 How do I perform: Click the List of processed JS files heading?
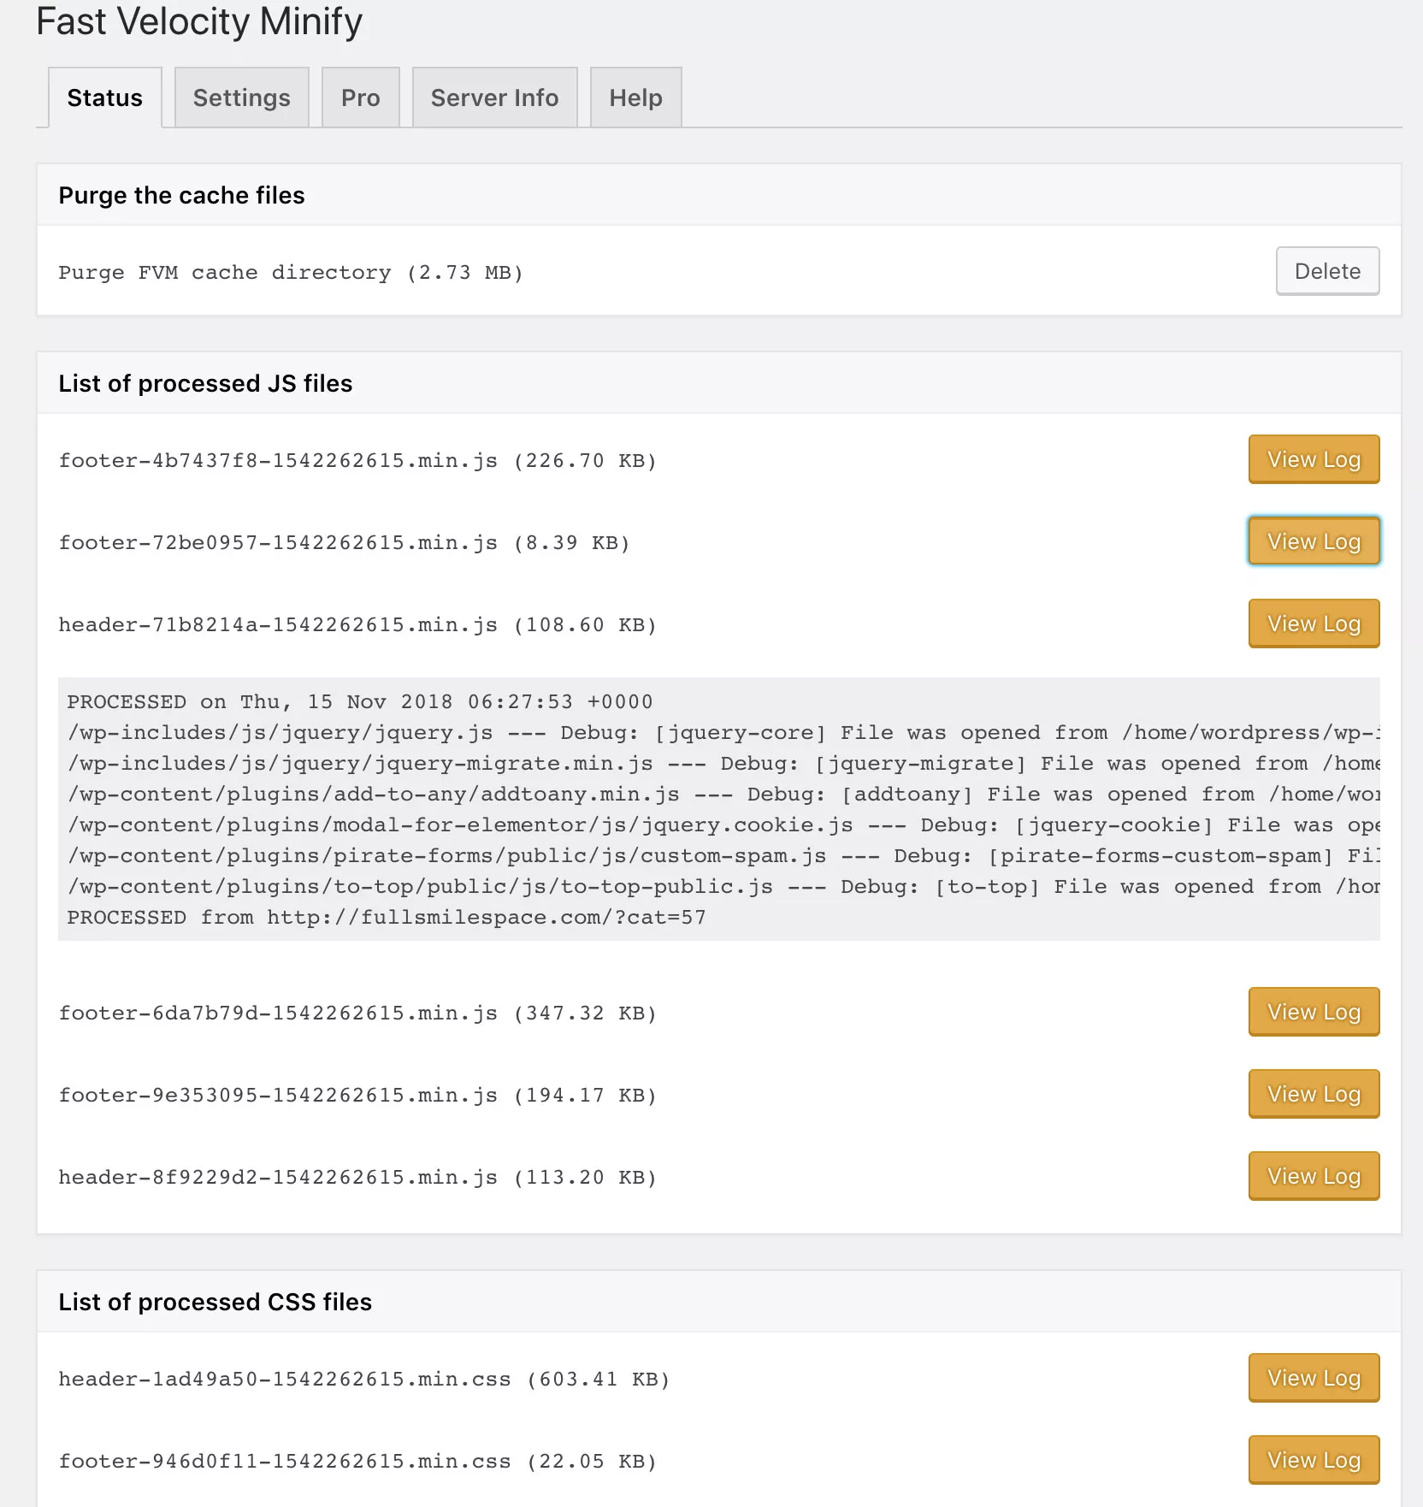[205, 383]
